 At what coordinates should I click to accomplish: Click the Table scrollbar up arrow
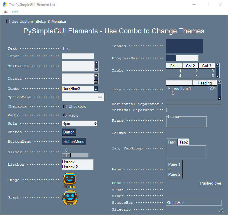click(x=217, y=65)
